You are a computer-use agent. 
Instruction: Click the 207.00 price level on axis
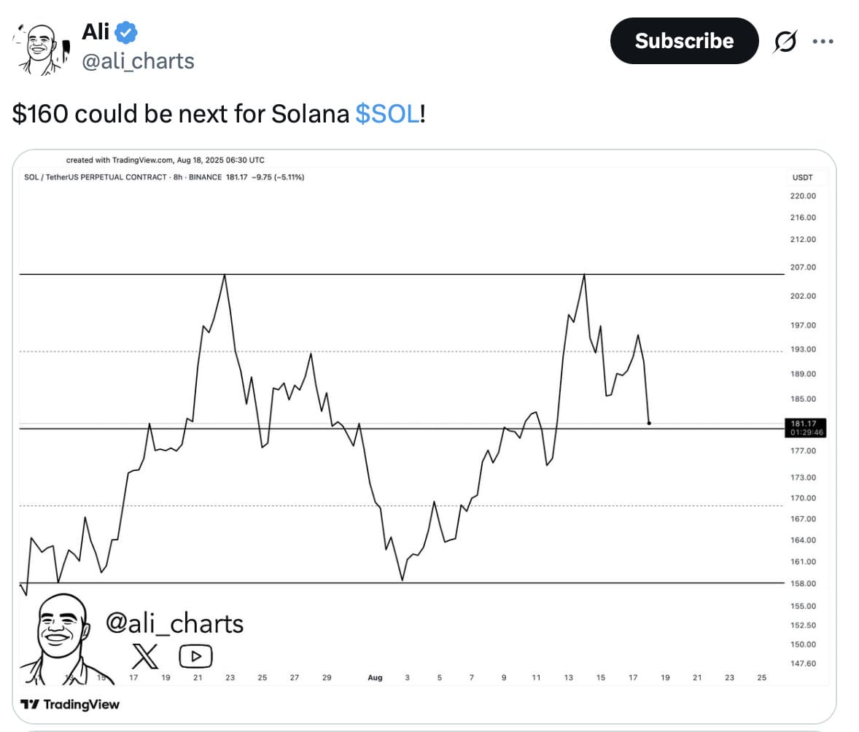tap(803, 268)
